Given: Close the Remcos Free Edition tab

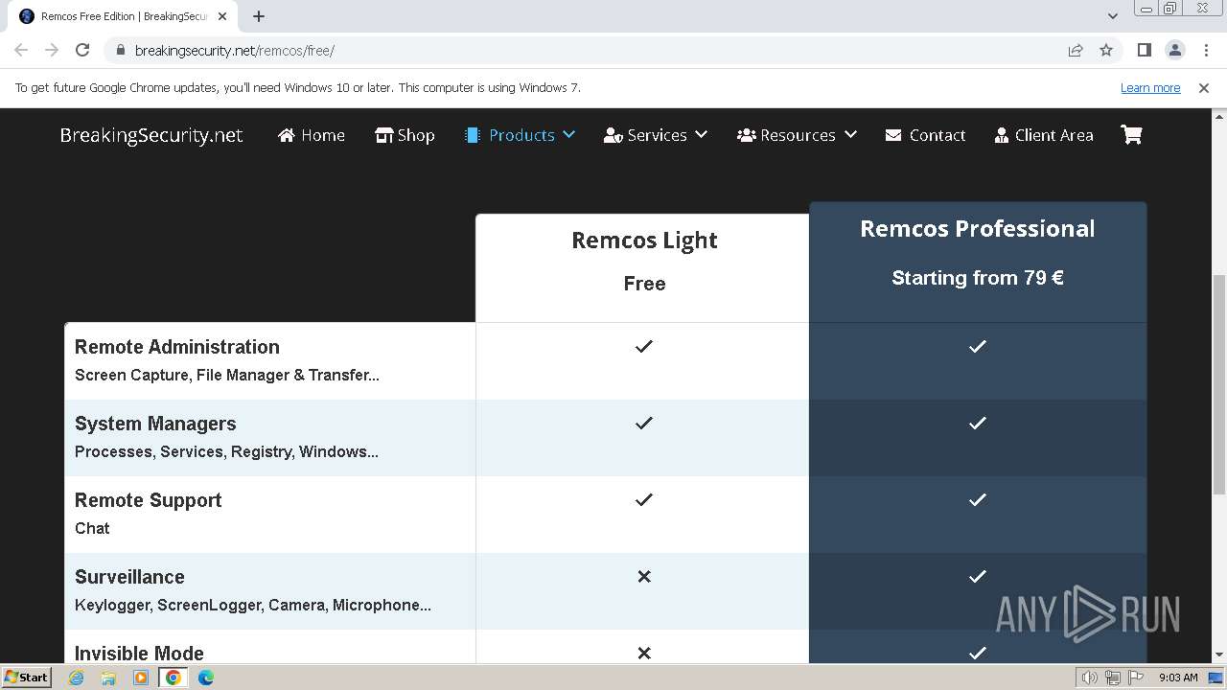Looking at the screenshot, I should pos(222,16).
